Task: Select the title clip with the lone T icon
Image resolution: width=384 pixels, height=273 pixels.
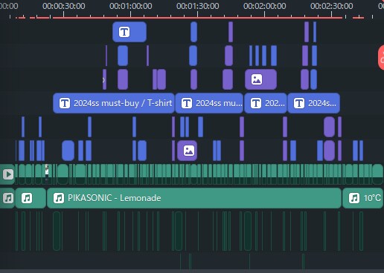Action: tap(129, 32)
